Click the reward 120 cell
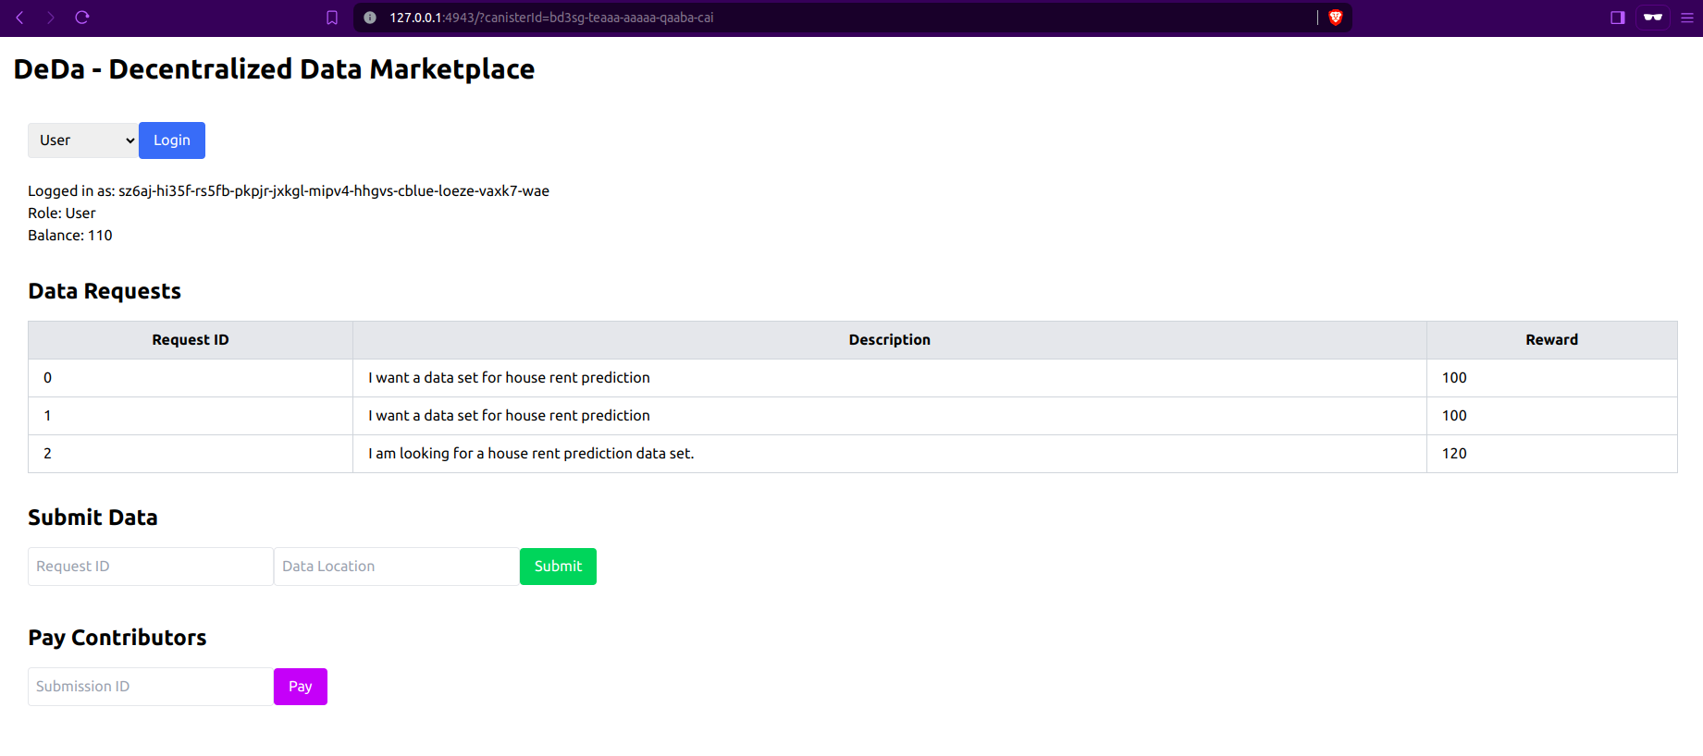This screenshot has height=756, width=1703. pyautogui.click(x=1552, y=454)
